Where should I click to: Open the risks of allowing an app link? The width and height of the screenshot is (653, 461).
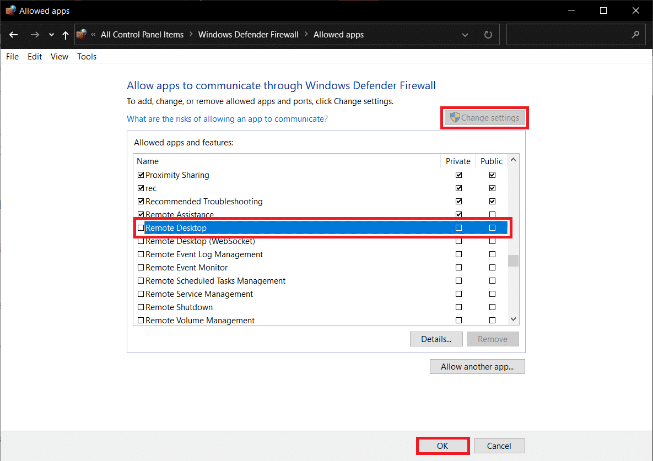click(227, 119)
